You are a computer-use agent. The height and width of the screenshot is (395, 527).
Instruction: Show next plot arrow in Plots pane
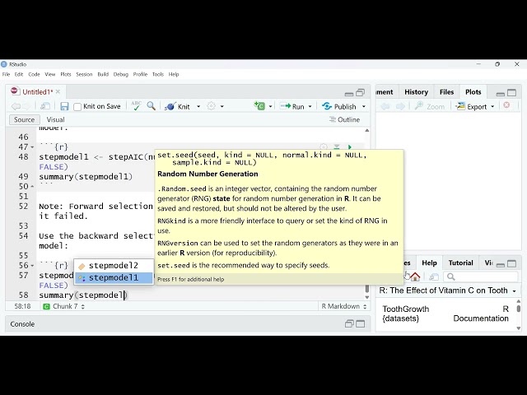[x=400, y=106]
